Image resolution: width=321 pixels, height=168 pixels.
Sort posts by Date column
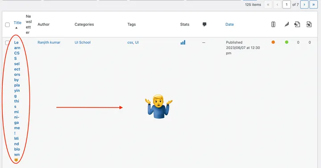point(230,24)
